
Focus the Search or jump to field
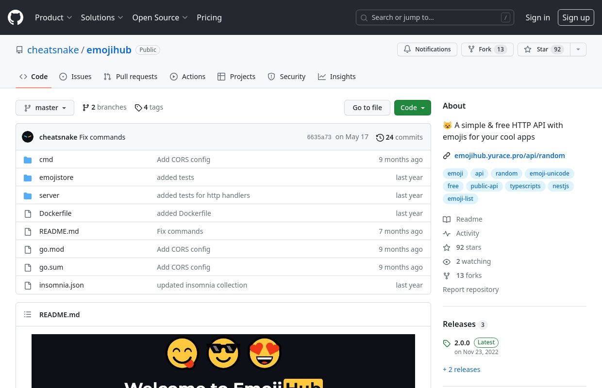pos(435,17)
